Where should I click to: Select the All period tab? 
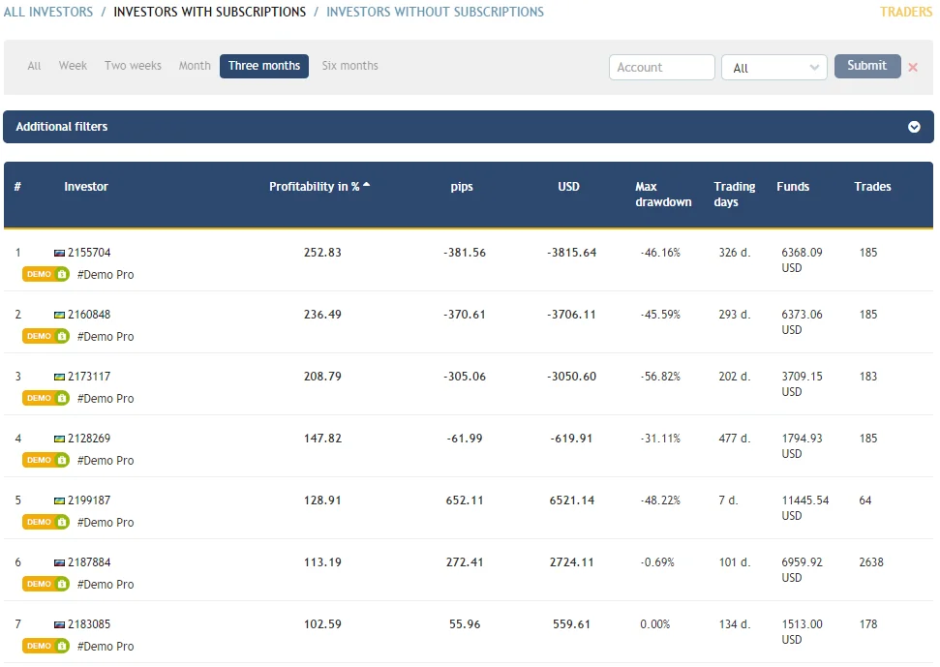[34, 66]
